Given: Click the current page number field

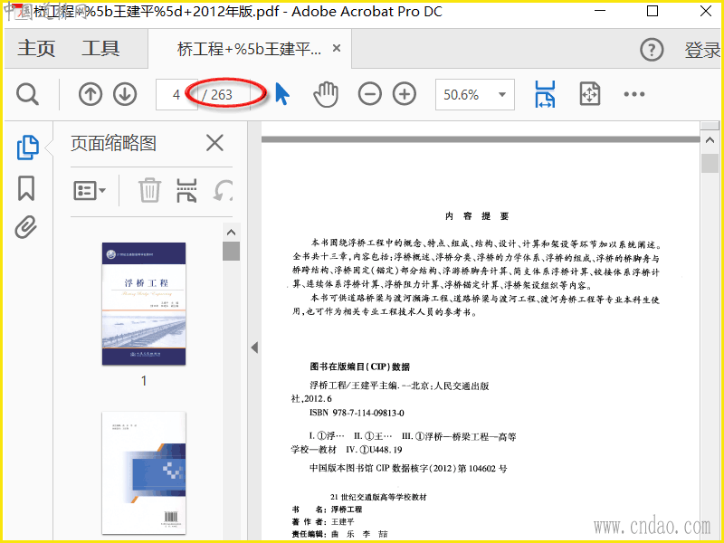Looking at the screenshot, I should tap(176, 95).
